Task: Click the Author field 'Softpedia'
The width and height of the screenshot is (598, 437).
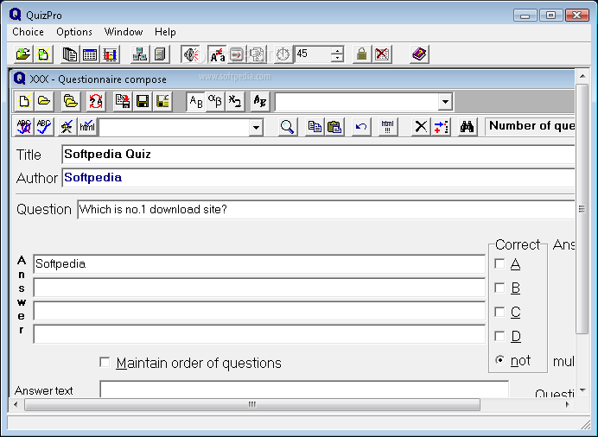Action: 318,178
